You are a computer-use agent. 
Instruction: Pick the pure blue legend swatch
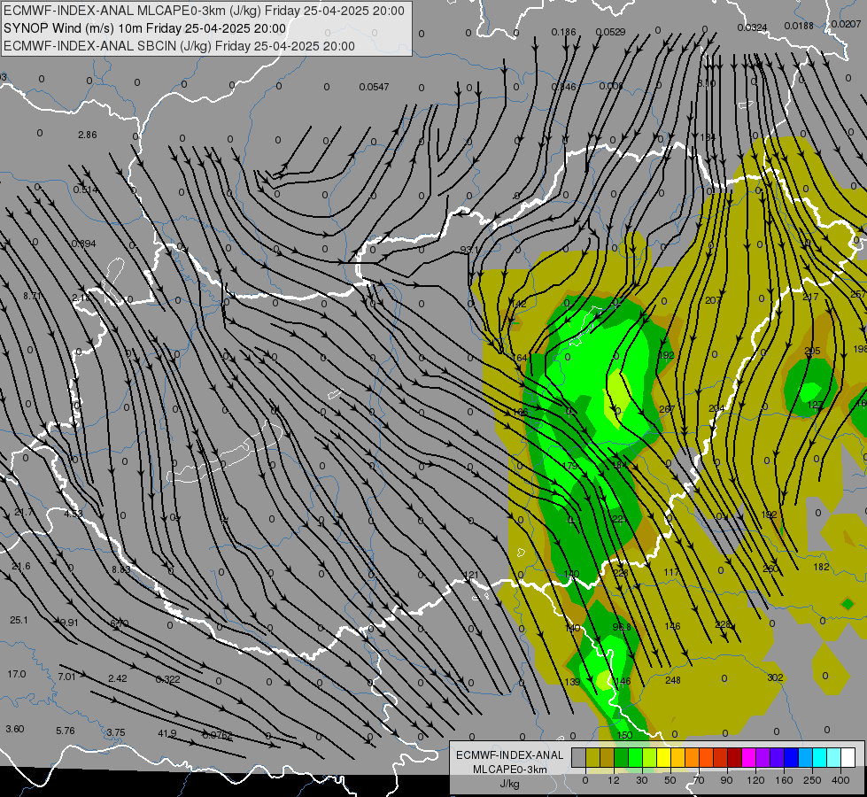pyautogui.click(x=791, y=758)
